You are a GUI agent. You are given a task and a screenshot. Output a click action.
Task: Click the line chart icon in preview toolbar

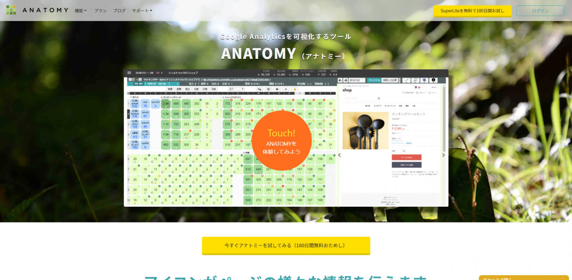[406, 80]
